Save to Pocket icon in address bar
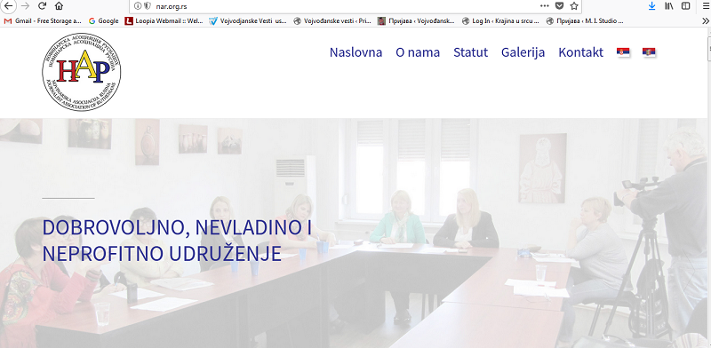The width and height of the screenshot is (711, 348). [560, 6]
